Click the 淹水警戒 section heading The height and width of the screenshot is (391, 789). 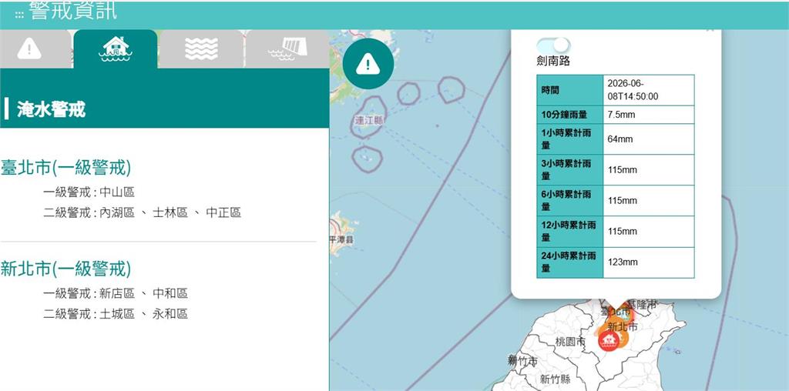point(52,109)
